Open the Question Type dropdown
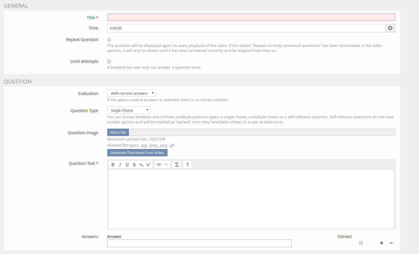 pos(129,110)
